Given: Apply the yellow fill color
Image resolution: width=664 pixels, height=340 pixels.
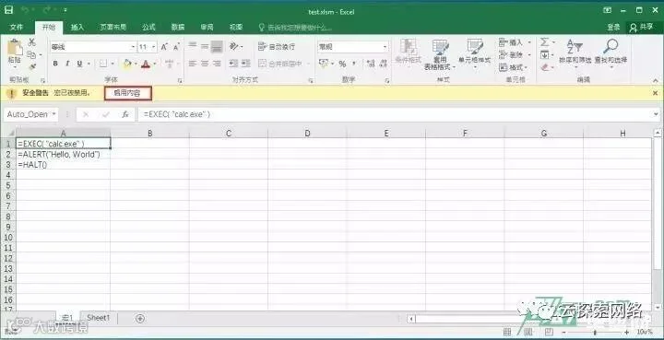Looking at the screenshot, I should [127, 64].
